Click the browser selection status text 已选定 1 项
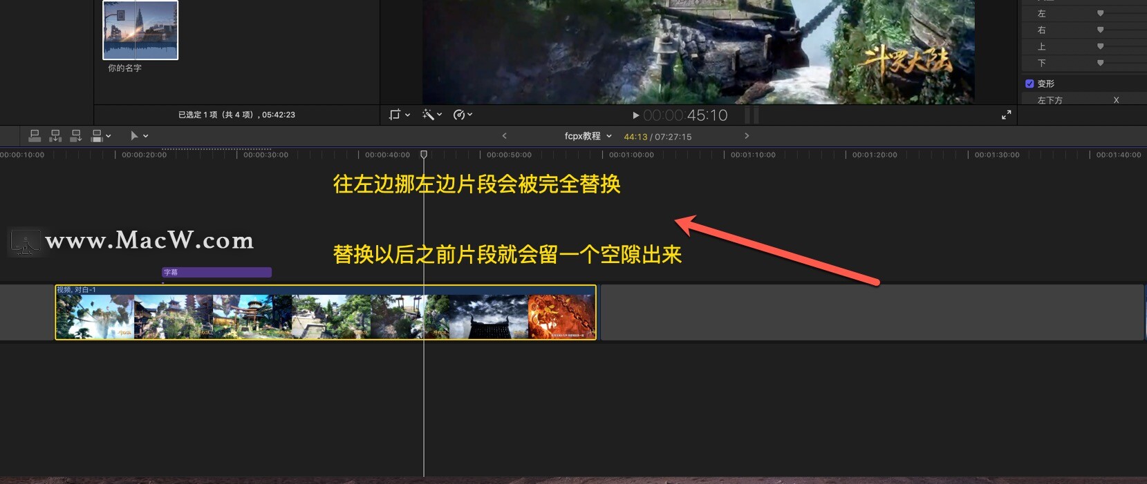This screenshot has height=484, width=1147. pos(236,115)
